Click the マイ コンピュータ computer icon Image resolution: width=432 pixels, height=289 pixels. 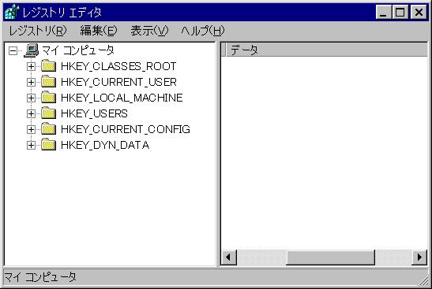pyautogui.click(x=32, y=50)
